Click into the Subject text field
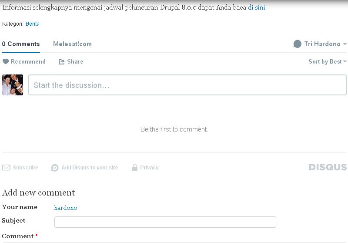The height and width of the screenshot is (243, 348). [x=165, y=222]
